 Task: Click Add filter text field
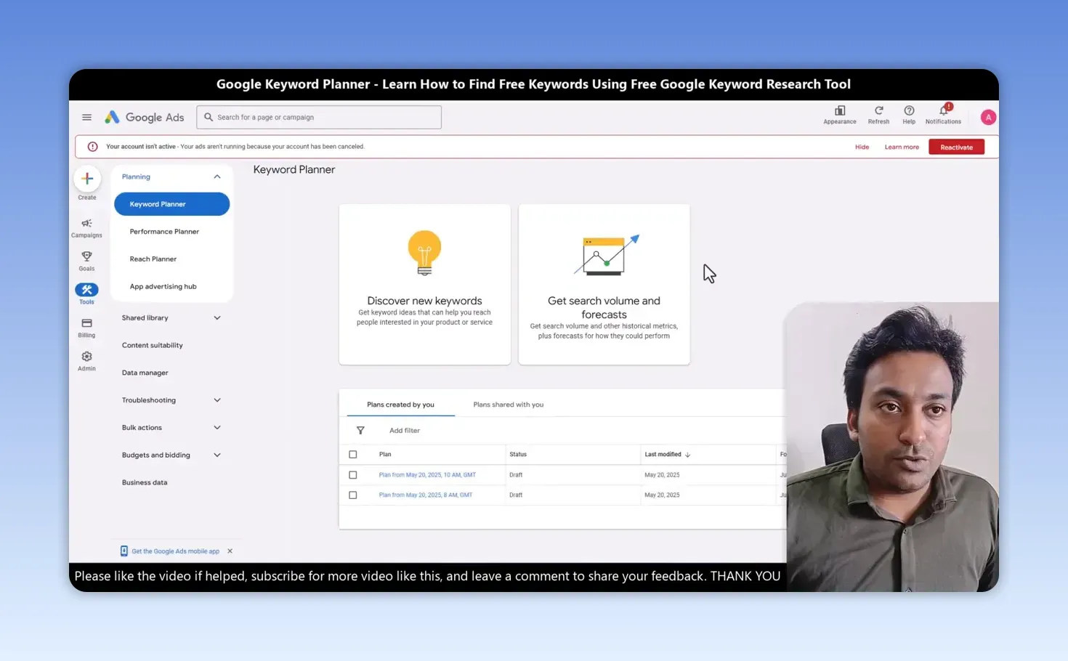[405, 431]
